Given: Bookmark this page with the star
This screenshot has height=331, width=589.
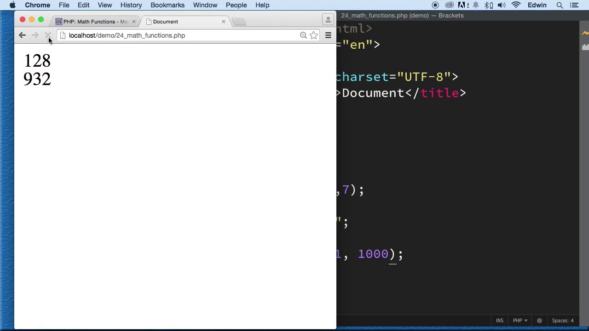Looking at the screenshot, I should (313, 35).
